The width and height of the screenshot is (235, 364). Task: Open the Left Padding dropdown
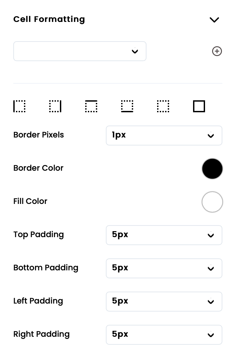click(164, 301)
